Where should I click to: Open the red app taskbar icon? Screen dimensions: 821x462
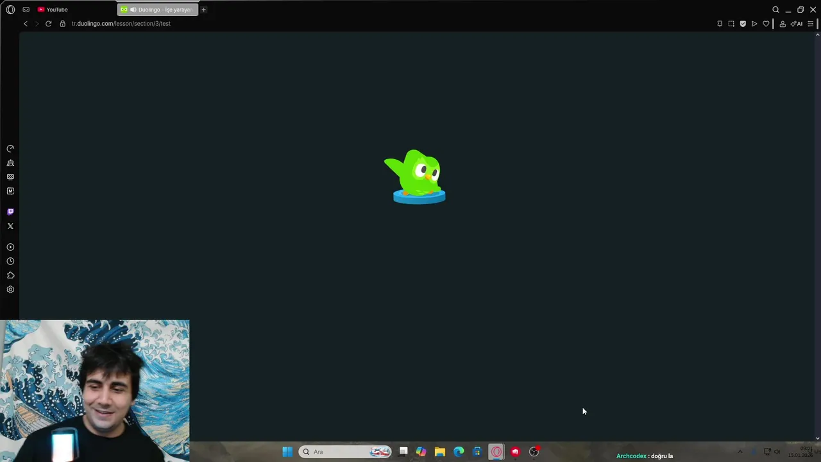pyautogui.click(x=515, y=452)
